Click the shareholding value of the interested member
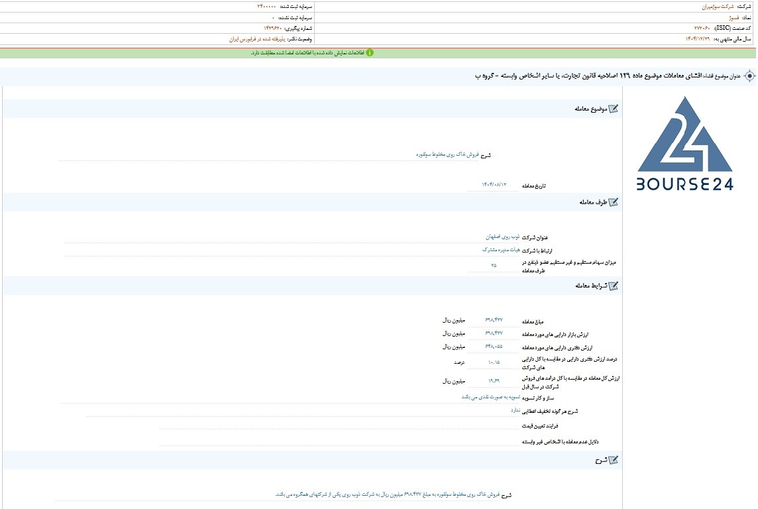Image resolution: width=758 pixels, height=509 pixels. click(x=494, y=265)
